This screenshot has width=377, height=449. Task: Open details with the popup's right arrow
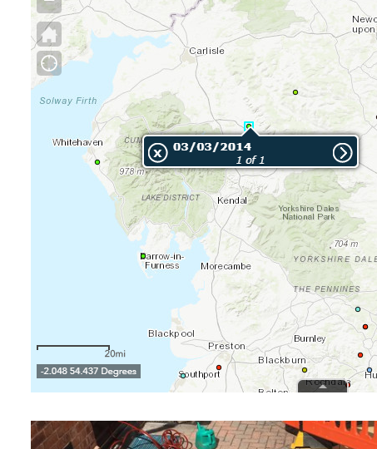(342, 153)
